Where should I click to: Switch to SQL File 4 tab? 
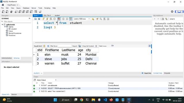pos(47,15)
